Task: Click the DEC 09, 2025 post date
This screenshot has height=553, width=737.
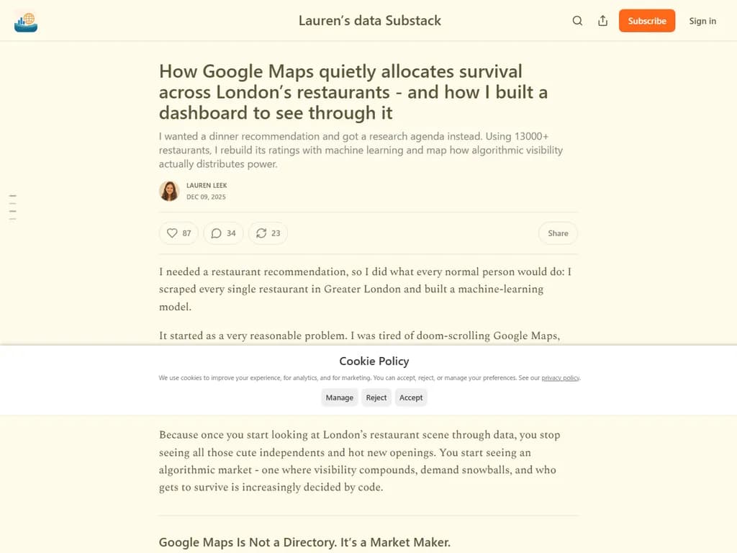Action: tap(206, 197)
